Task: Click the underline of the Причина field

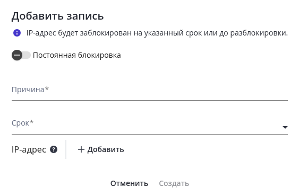Action: point(150,100)
